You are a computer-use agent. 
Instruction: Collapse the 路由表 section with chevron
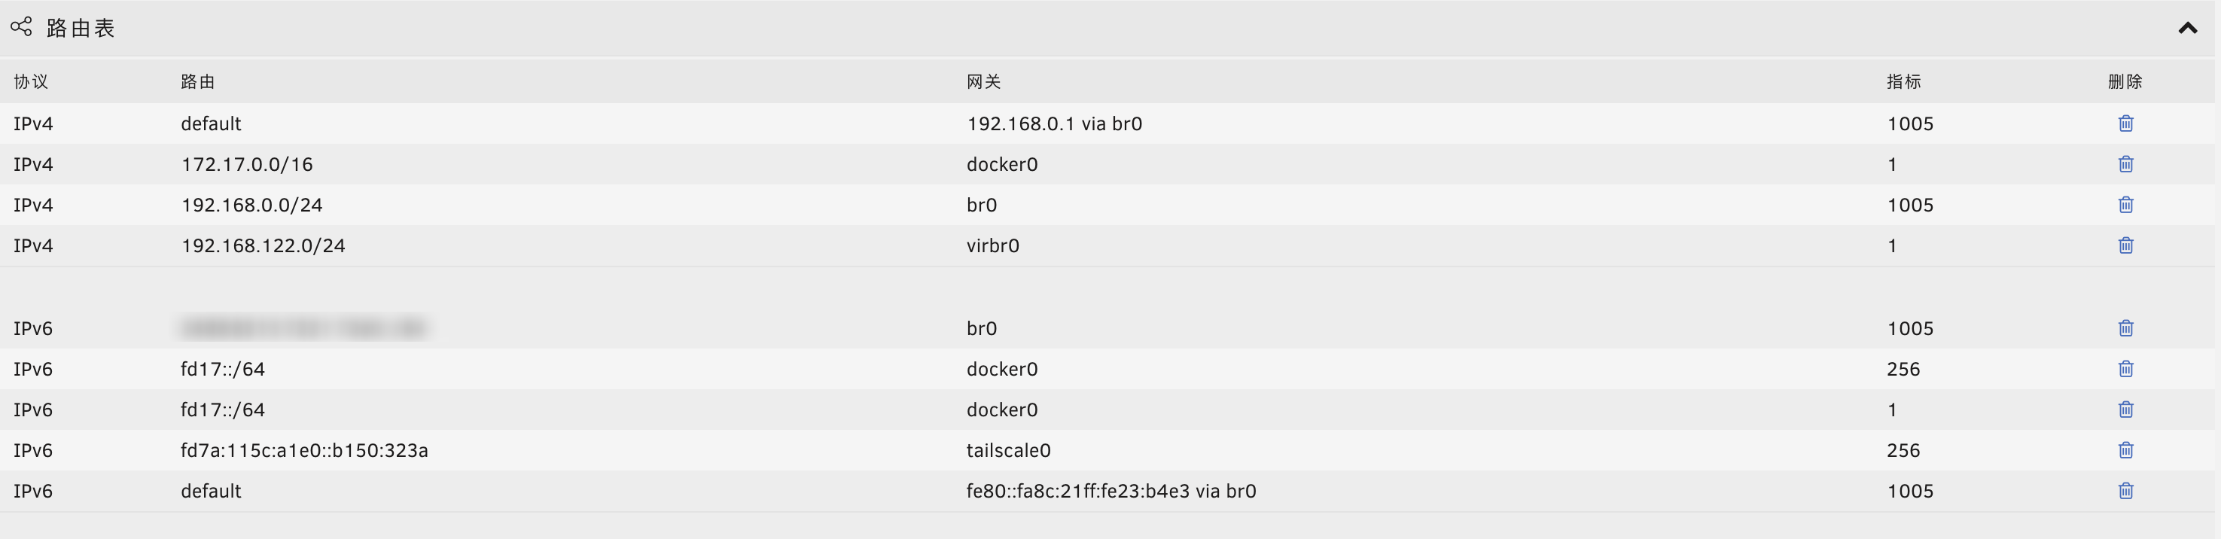2187,29
